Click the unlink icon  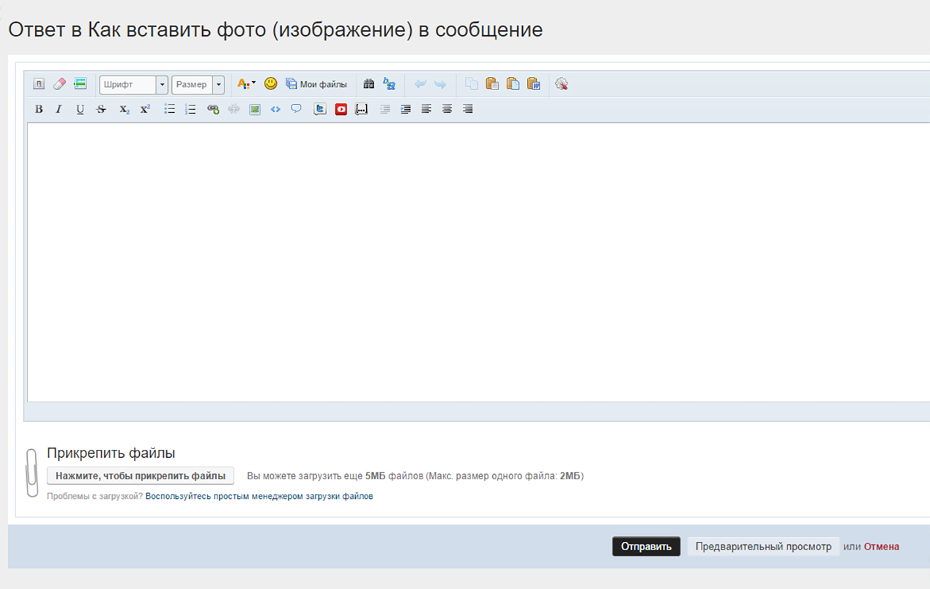point(234,109)
